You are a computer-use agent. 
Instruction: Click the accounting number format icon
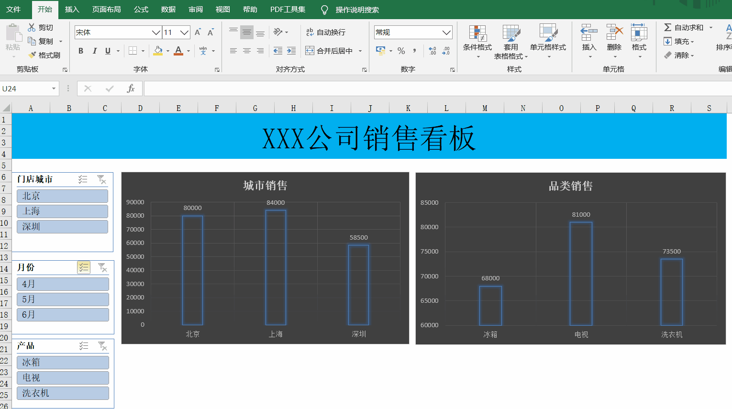(381, 51)
